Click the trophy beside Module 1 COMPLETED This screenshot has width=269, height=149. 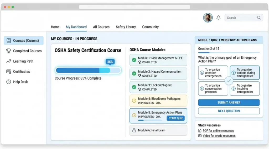[x=139, y=62]
